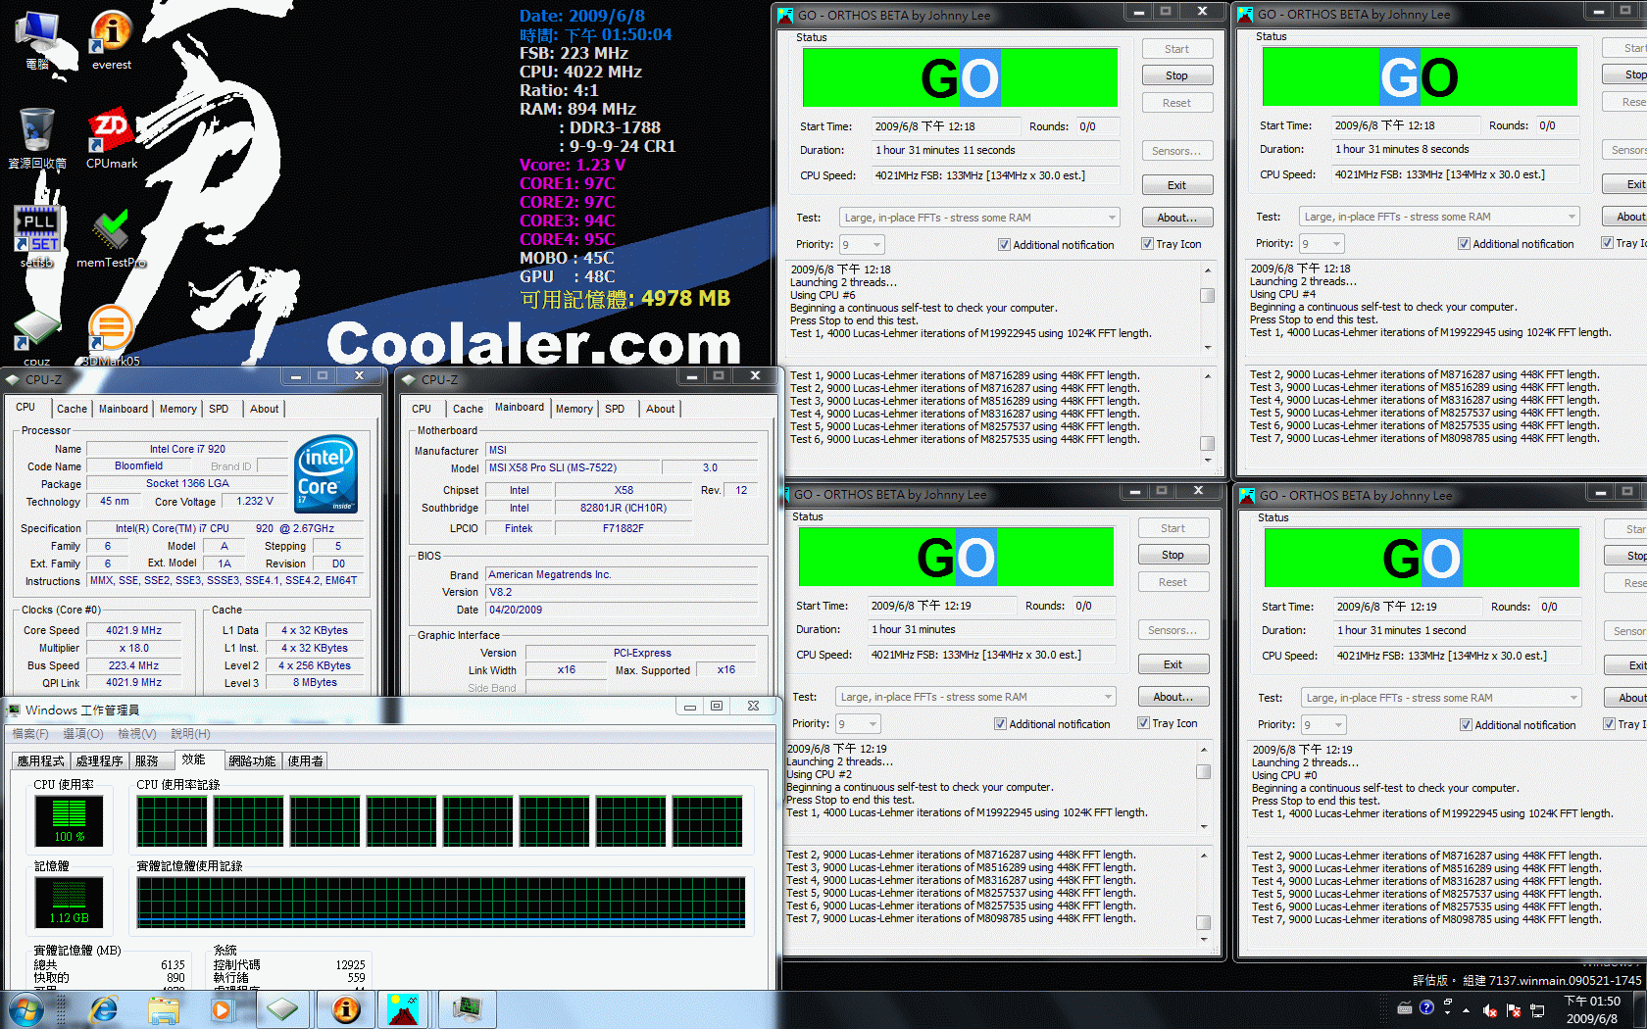Open 檔案(F) menu in Task Manager
The image size is (1647, 1029).
pyautogui.click(x=30, y=734)
